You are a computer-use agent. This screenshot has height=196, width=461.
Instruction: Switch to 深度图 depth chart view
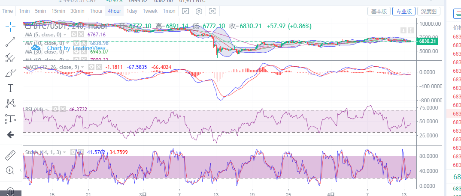[429, 11]
